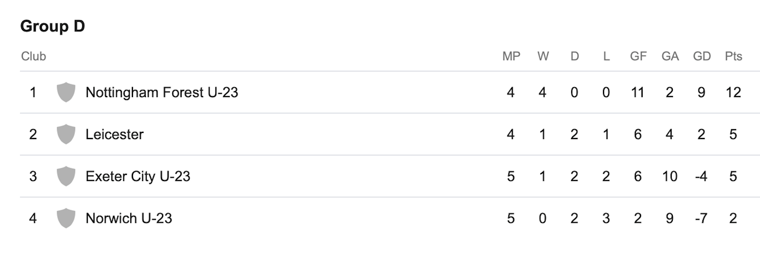
Task: Click the W wins column header
Action: coord(543,56)
